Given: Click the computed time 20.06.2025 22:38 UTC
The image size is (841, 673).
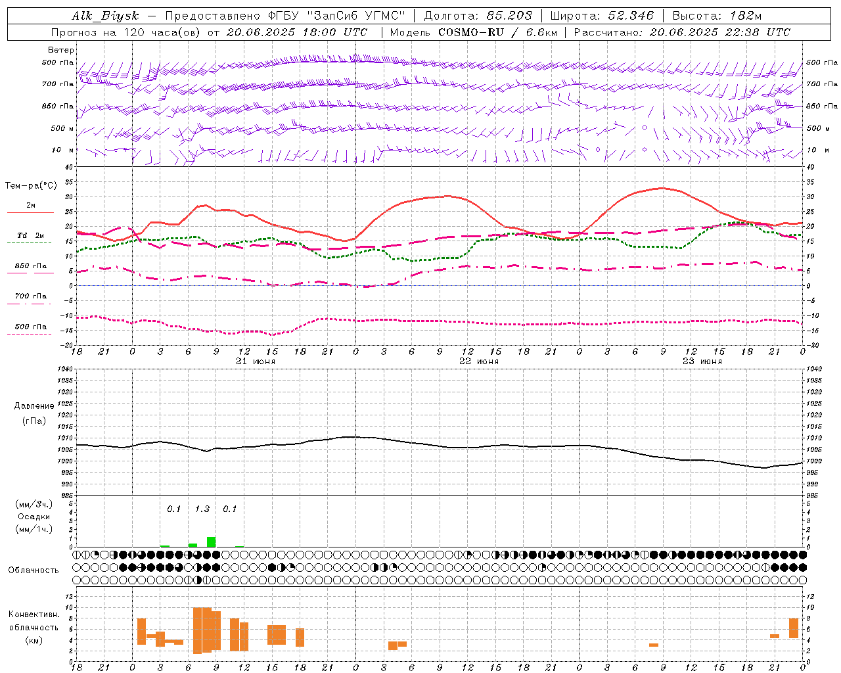Looking at the screenshot, I should pyautogui.click(x=720, y=32).
